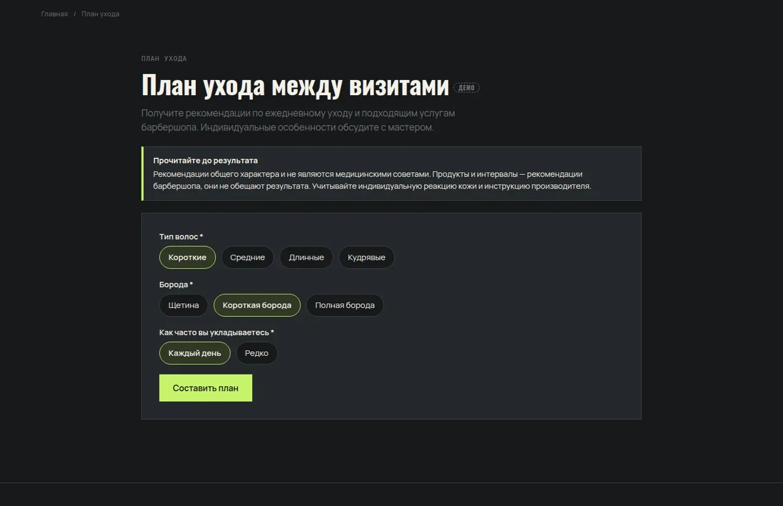Choose Средние hair type option
Viewport: 783px width, 506px height.
(x=248, y=257)
